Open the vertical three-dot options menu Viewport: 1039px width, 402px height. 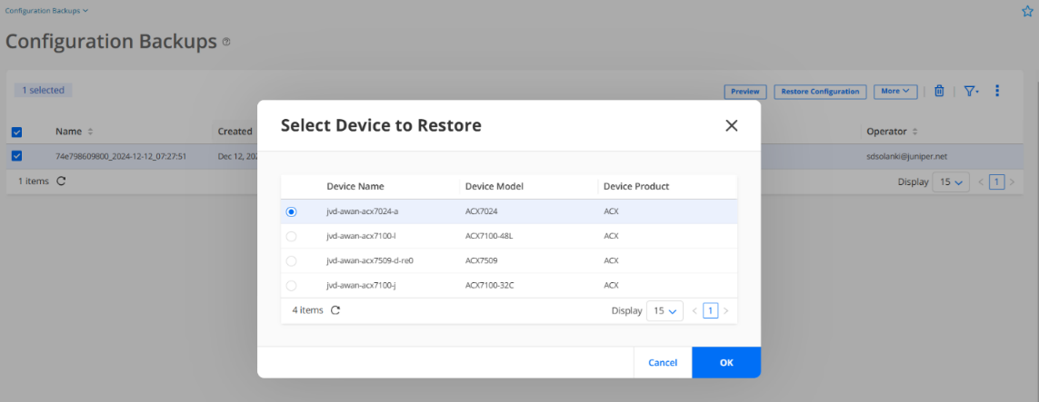point(997,91)
